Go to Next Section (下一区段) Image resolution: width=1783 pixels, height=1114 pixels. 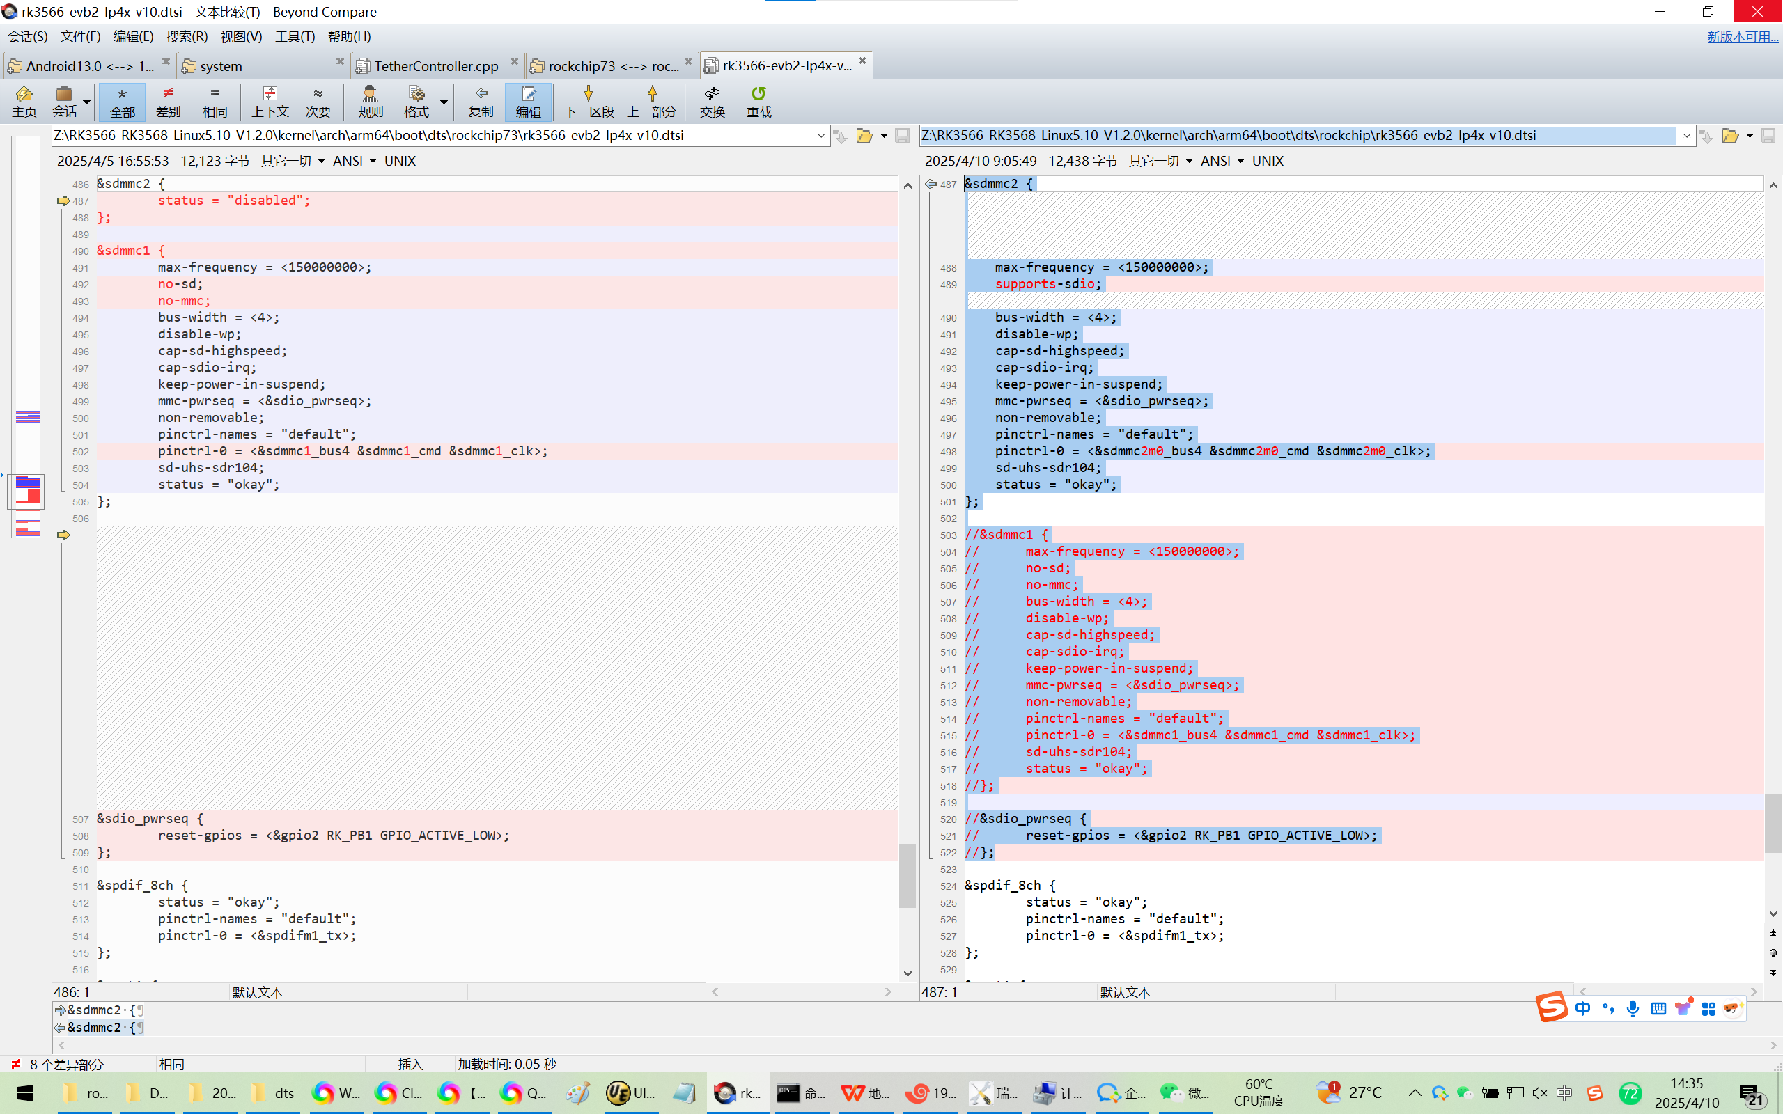[x=588, y=101]
